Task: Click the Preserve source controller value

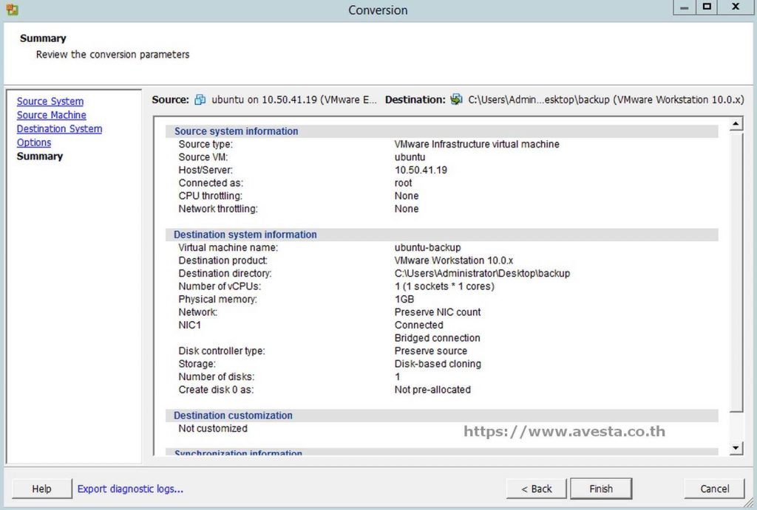Action: click(x=431, y=351)
